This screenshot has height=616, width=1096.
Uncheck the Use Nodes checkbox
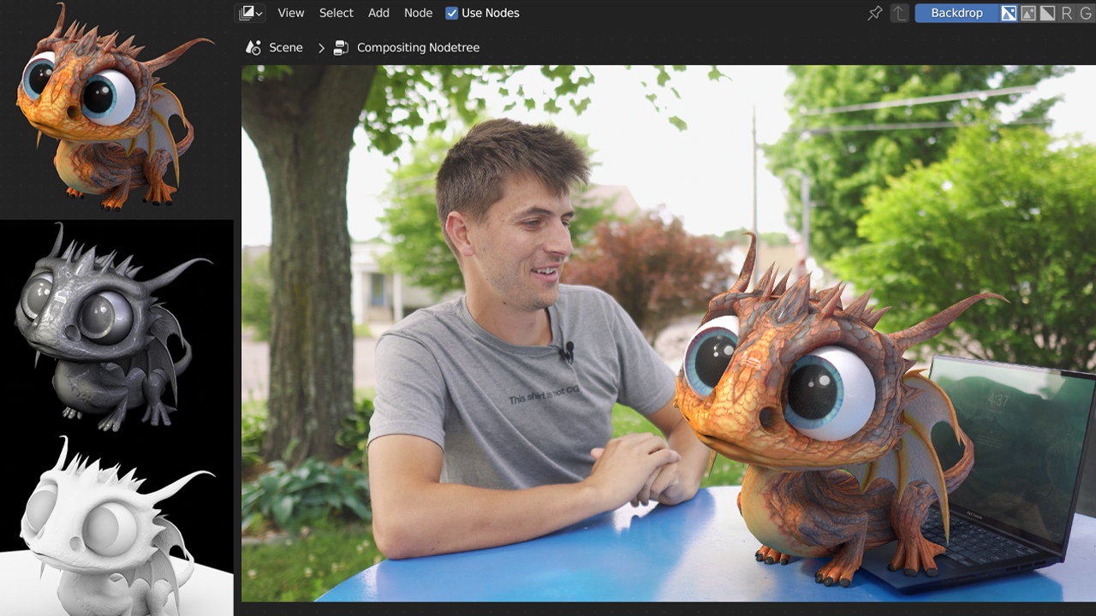pyautogui.click(x=452, y=13)
